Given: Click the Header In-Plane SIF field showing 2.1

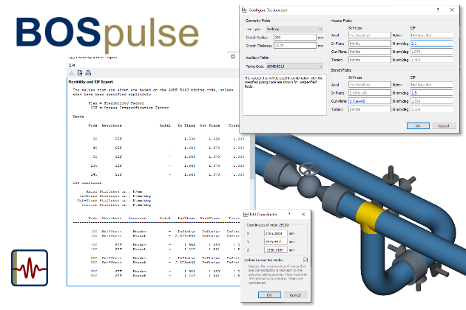Looking at the screenshot, I should click(x=431, y=44).
